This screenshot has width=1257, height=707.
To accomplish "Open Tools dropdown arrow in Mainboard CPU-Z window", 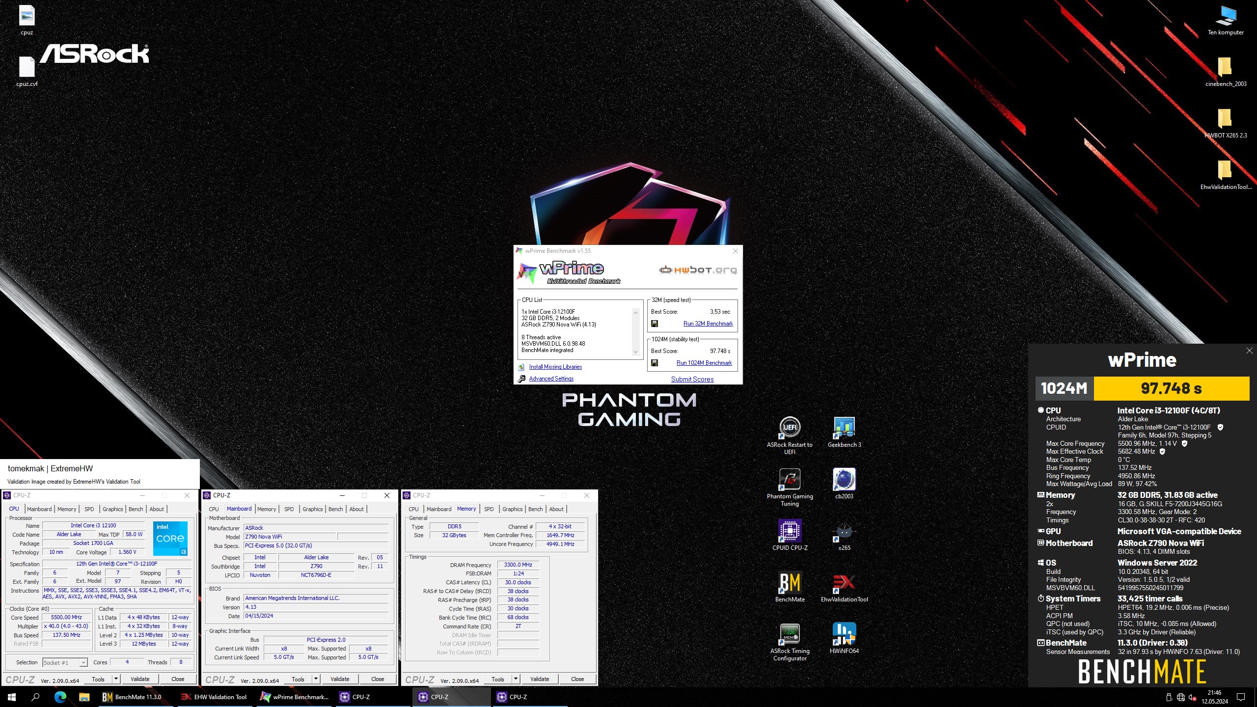I will click(316, 679).
